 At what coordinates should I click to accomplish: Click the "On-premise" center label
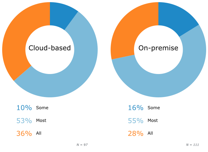click(x=158, y=48)
